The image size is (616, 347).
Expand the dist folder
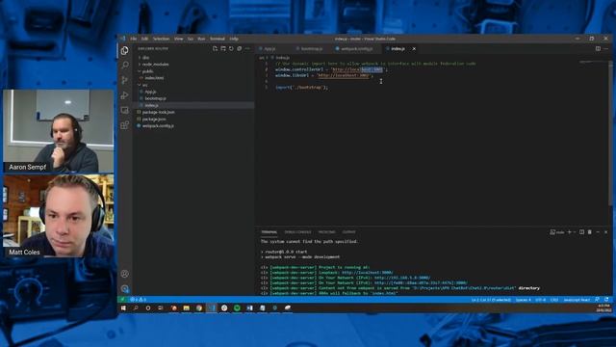click(x=145, y=58)
